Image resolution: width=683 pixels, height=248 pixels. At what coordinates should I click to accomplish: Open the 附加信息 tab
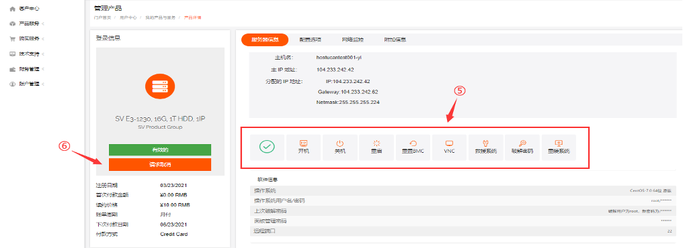click(395, 40)
